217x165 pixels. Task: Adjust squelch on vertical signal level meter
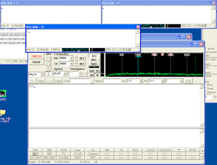coord(103,65)
